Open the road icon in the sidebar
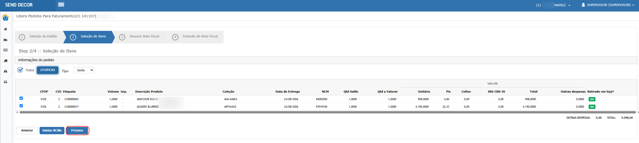The width and height of the screenshot is (639, 143). pyautogui.click(x=5, y=71)
